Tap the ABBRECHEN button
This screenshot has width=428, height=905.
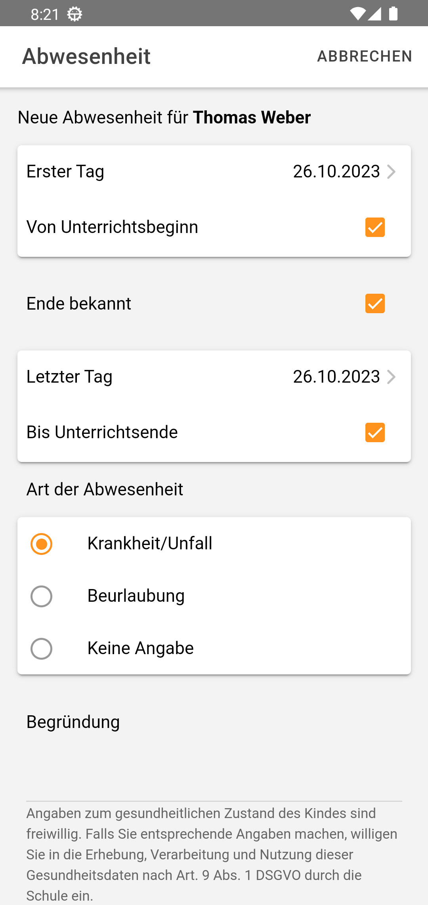(365, 56)
